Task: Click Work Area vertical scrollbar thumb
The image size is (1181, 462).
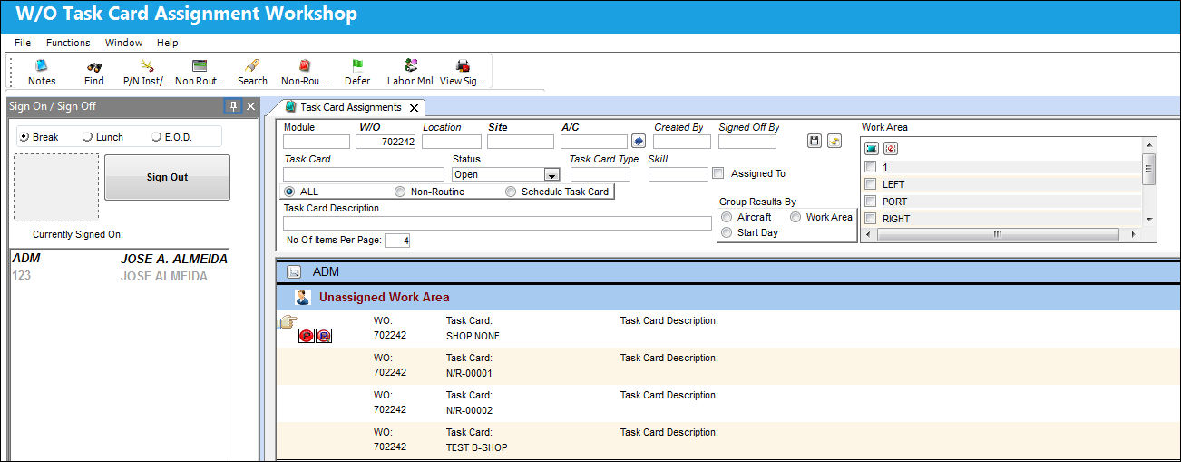Action: tap(1149, 169)
